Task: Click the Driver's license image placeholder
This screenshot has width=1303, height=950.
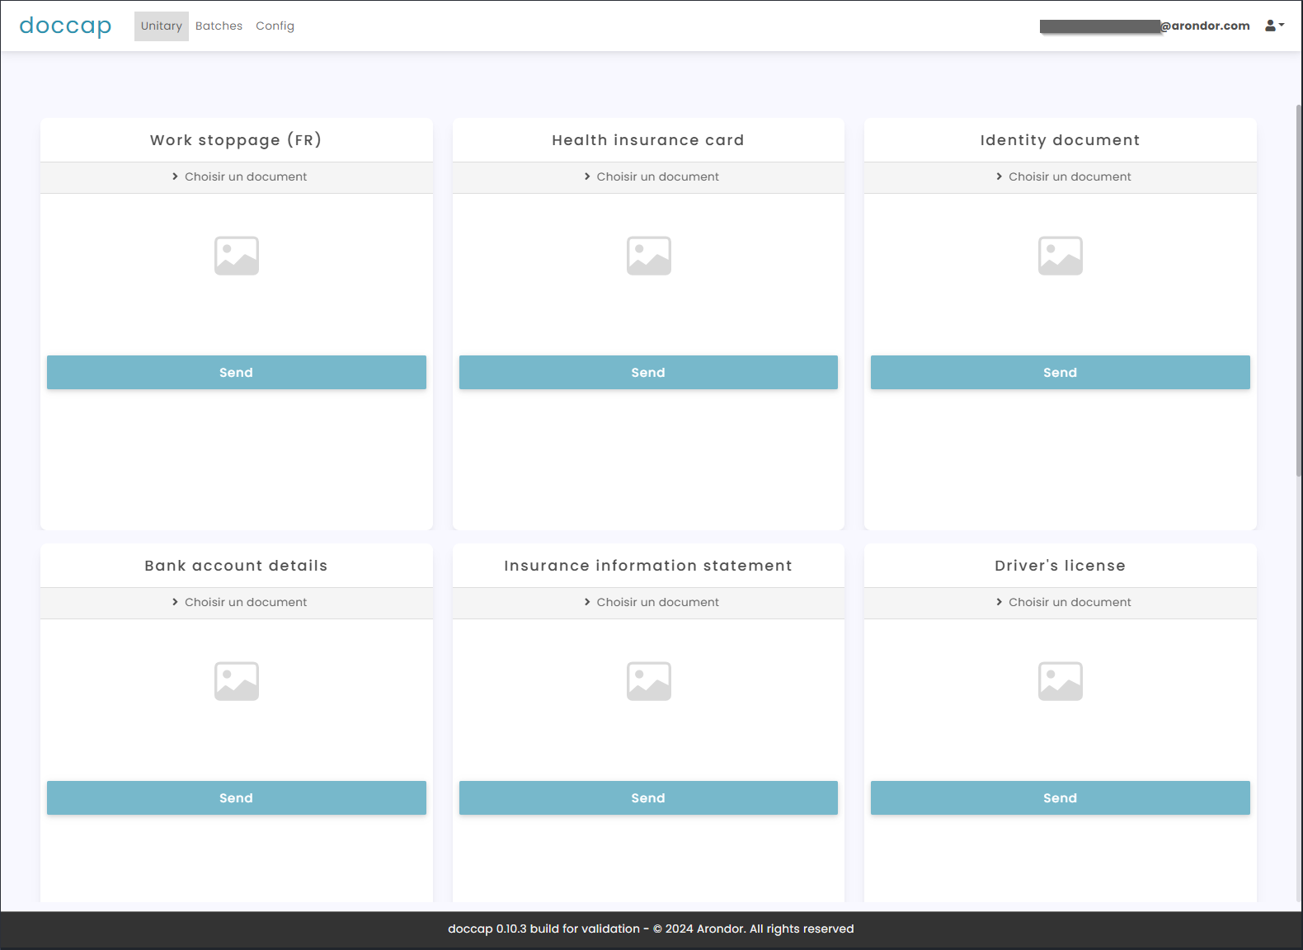Action: click(x=1060, y=681)
